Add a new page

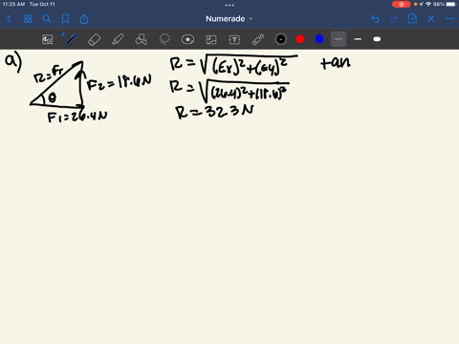pyautogui.click(x=412, y=19)
